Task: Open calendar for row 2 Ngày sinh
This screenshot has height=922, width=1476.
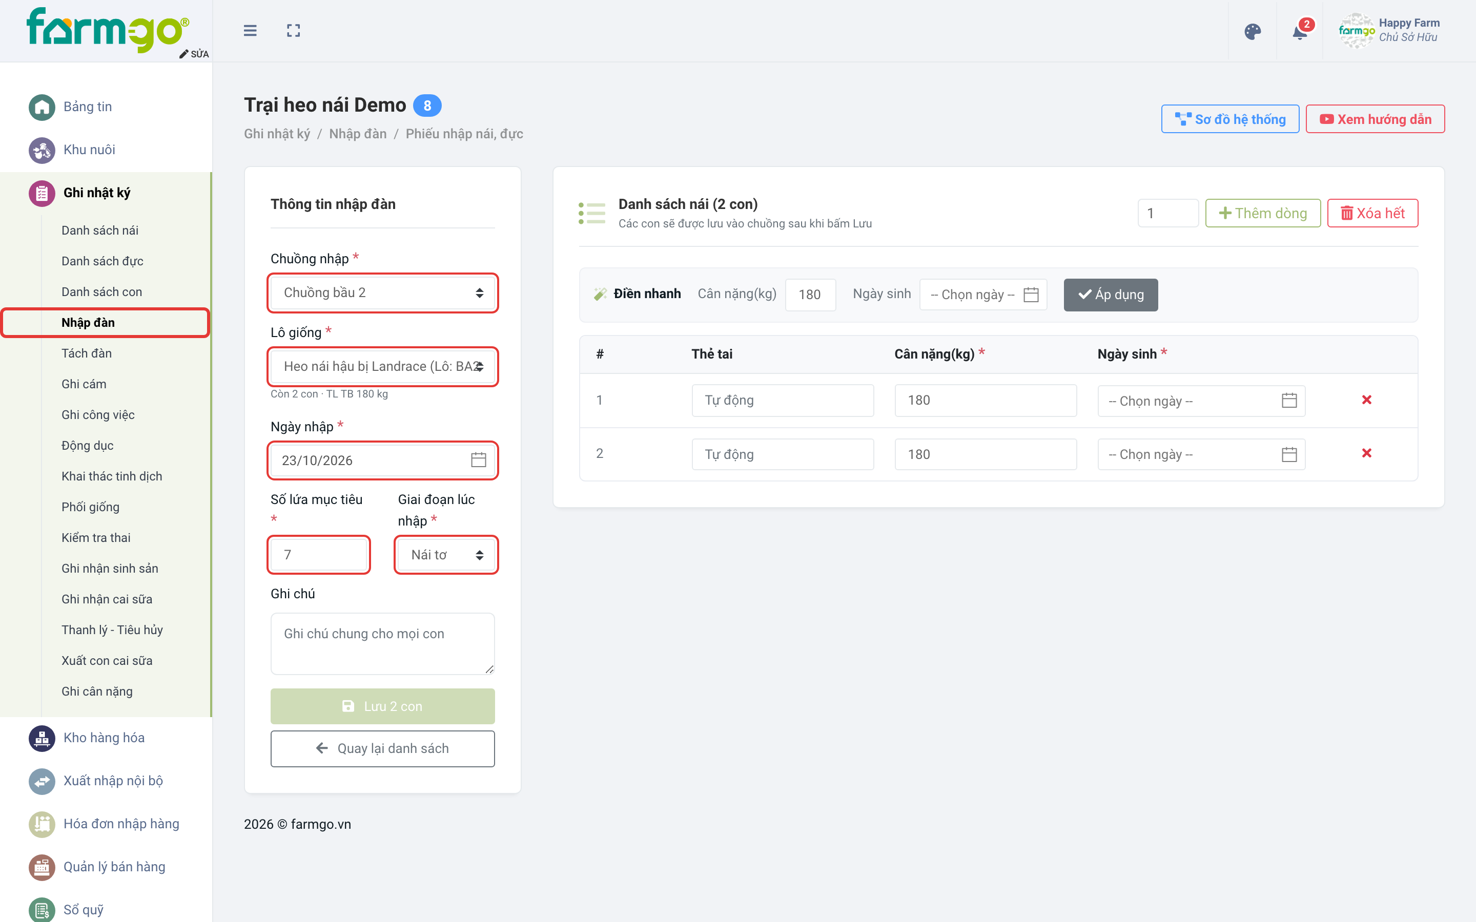Action: 1289,454
